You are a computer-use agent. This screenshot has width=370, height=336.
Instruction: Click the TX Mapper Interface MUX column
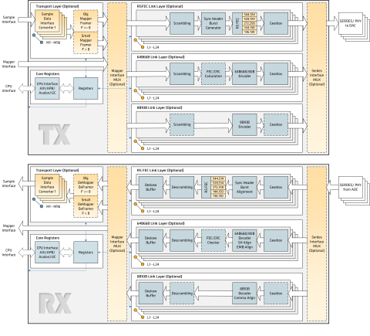coord(117,77)
